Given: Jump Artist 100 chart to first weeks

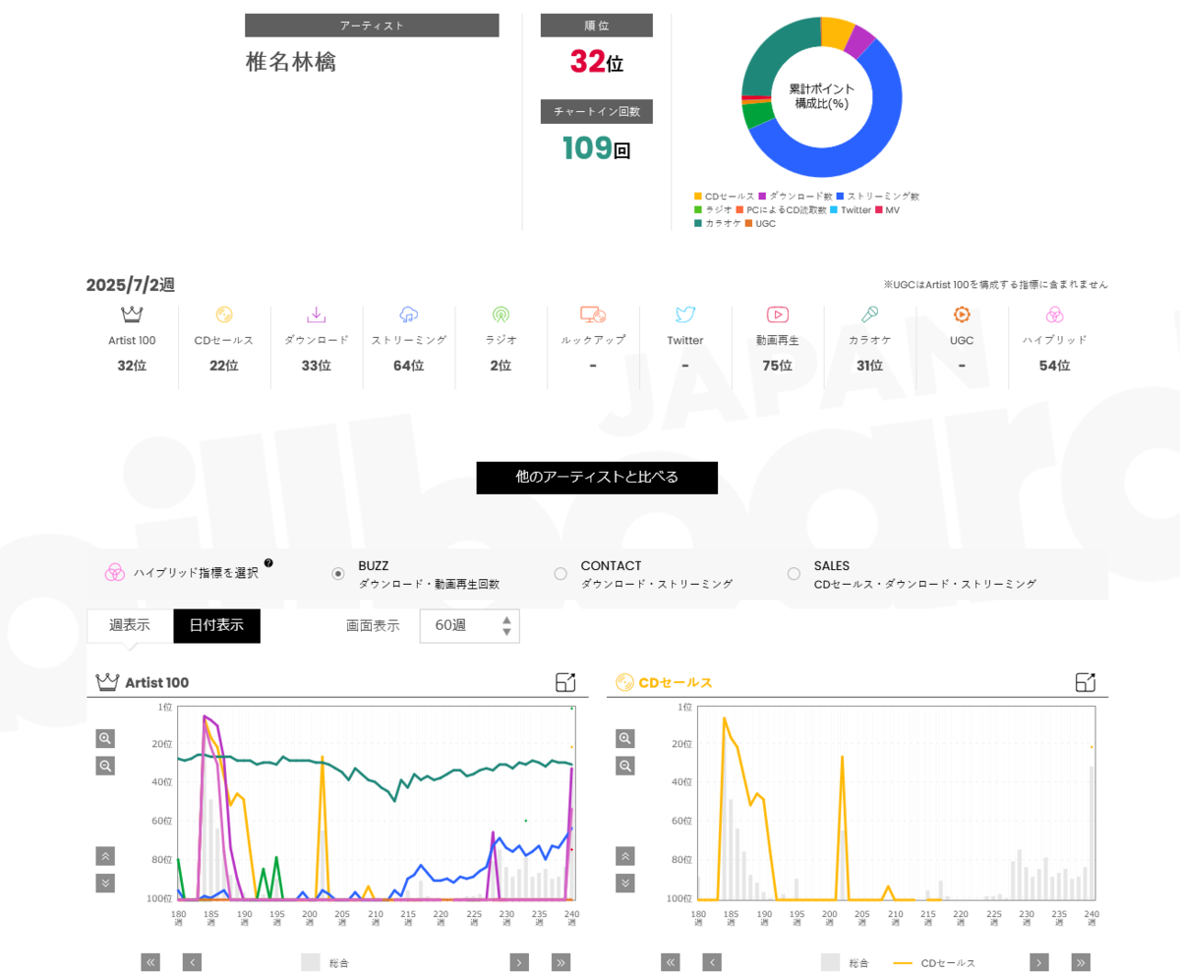Looking at the screenshot, I should [x=150, y=962].
